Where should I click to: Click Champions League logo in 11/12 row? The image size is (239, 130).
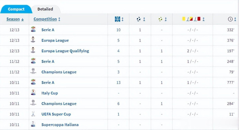tap(33, 71)
